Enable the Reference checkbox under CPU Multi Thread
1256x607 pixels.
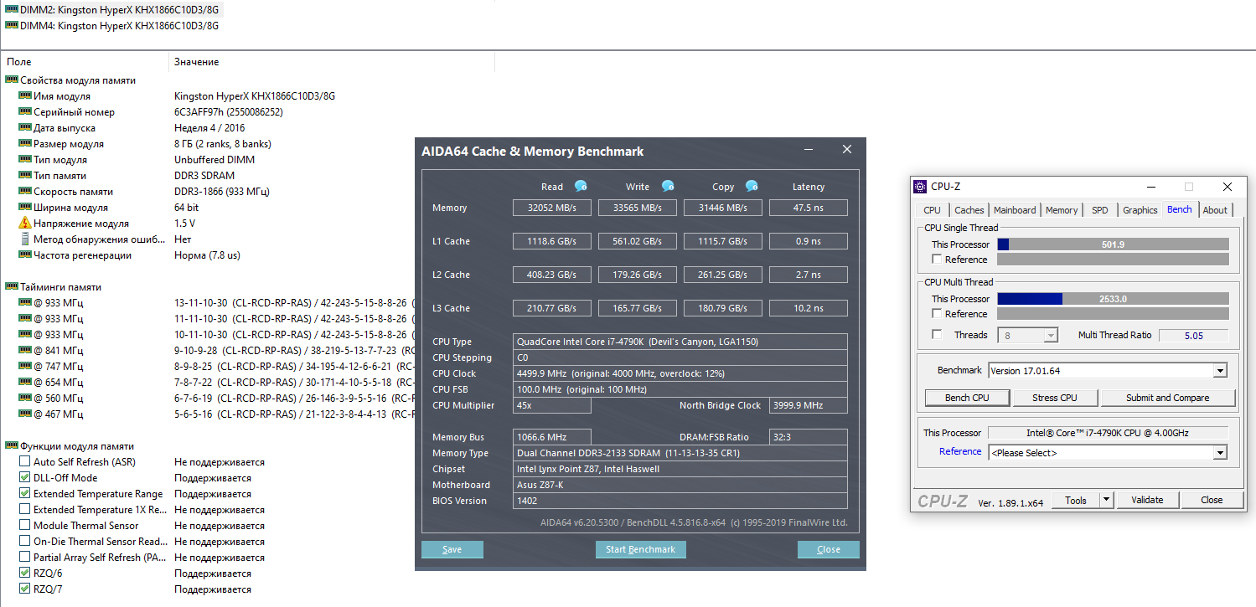pos(937,314)
